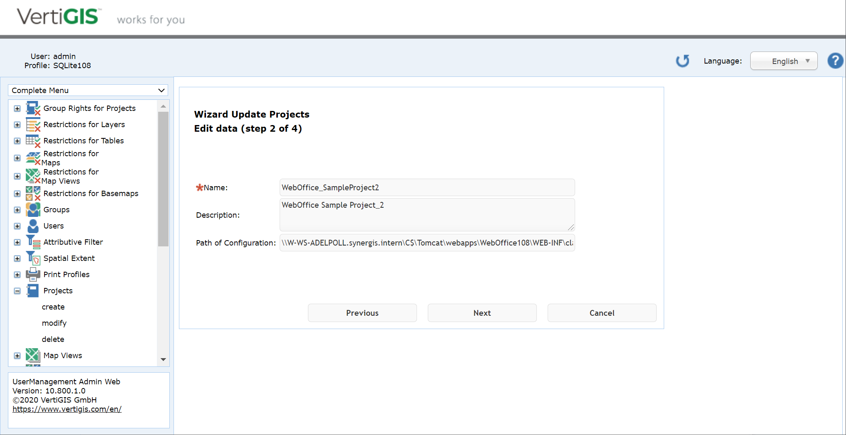Expand the Spatial Extent node
This screenshot has width=846, height=435.
(x=17, y=258)
